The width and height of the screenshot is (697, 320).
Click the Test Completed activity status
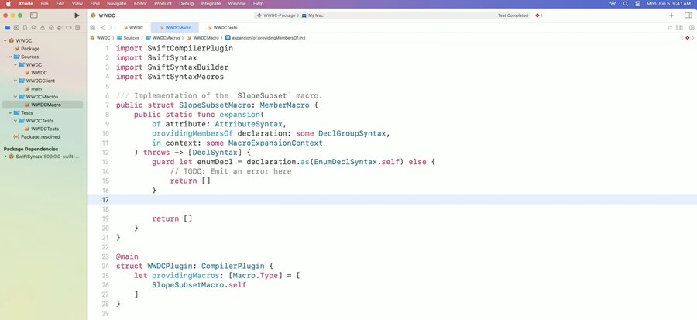(x=513, y=15)
